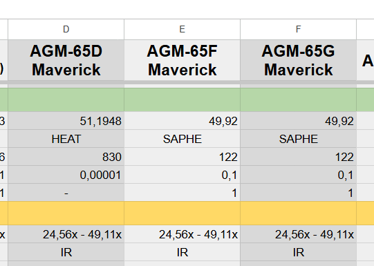This screenshot has width=374, height=266.
Task: Select the HEAT warhead type cell
Action: point(66,139)
